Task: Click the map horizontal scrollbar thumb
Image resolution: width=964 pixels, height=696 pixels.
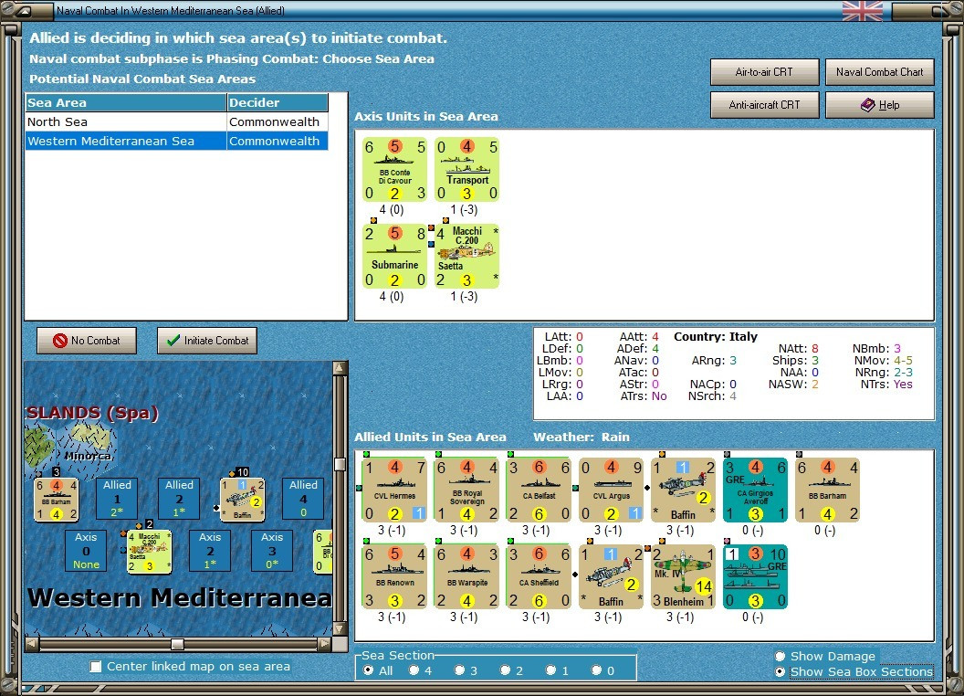Action: 177,644
